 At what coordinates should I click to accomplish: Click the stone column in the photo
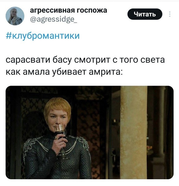pos(134,132)
